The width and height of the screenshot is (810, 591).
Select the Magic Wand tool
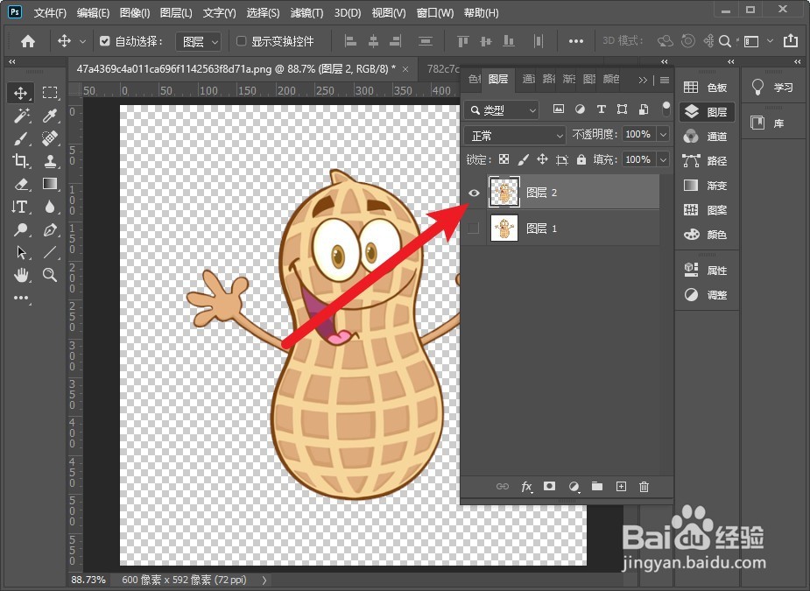[22, 116]
